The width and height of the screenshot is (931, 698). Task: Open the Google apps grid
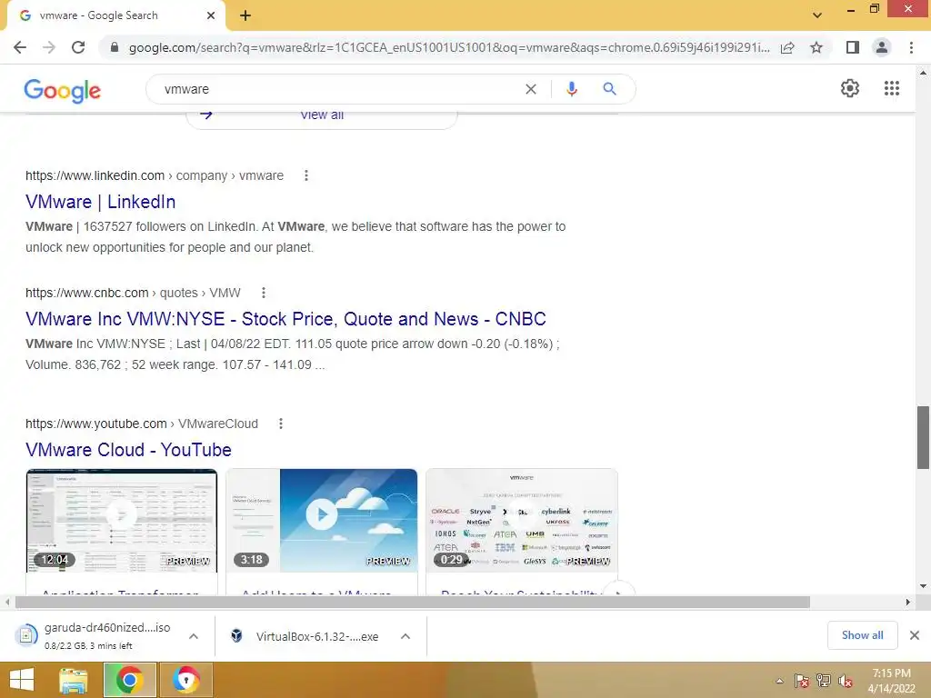892,88
